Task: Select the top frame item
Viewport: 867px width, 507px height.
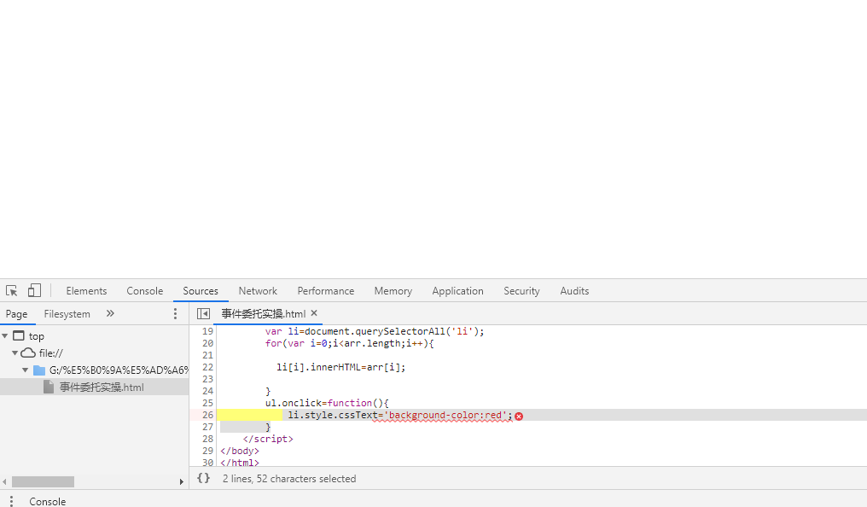Action: click(x=37, y=336)
